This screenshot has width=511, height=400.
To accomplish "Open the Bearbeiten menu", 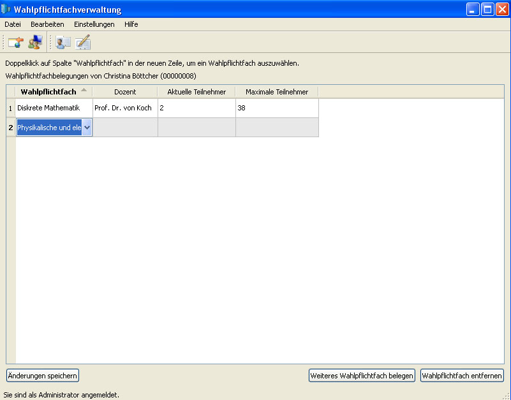I will [47, 24].
